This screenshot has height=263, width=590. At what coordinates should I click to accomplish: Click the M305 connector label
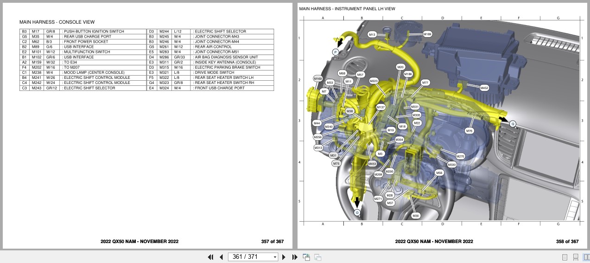pos(416,115)
